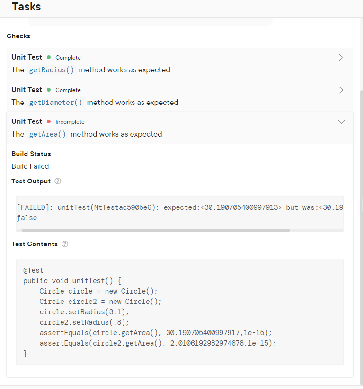This screenshot has width=363, height=389.
Task: Select the getArea() code label
Action: [47, 134]
